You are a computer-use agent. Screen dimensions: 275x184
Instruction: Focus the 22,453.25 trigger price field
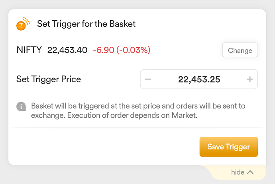[199, 79]
